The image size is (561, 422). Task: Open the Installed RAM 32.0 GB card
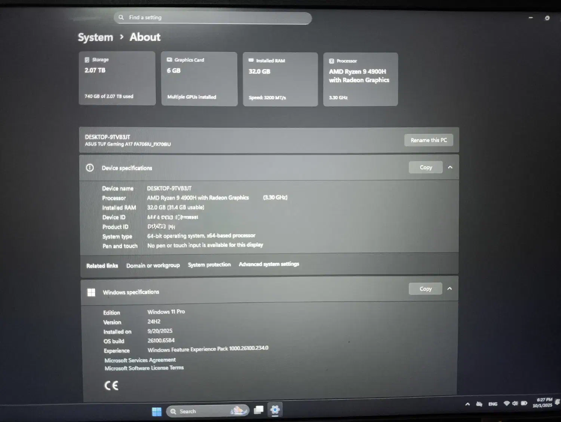point(280,79)
